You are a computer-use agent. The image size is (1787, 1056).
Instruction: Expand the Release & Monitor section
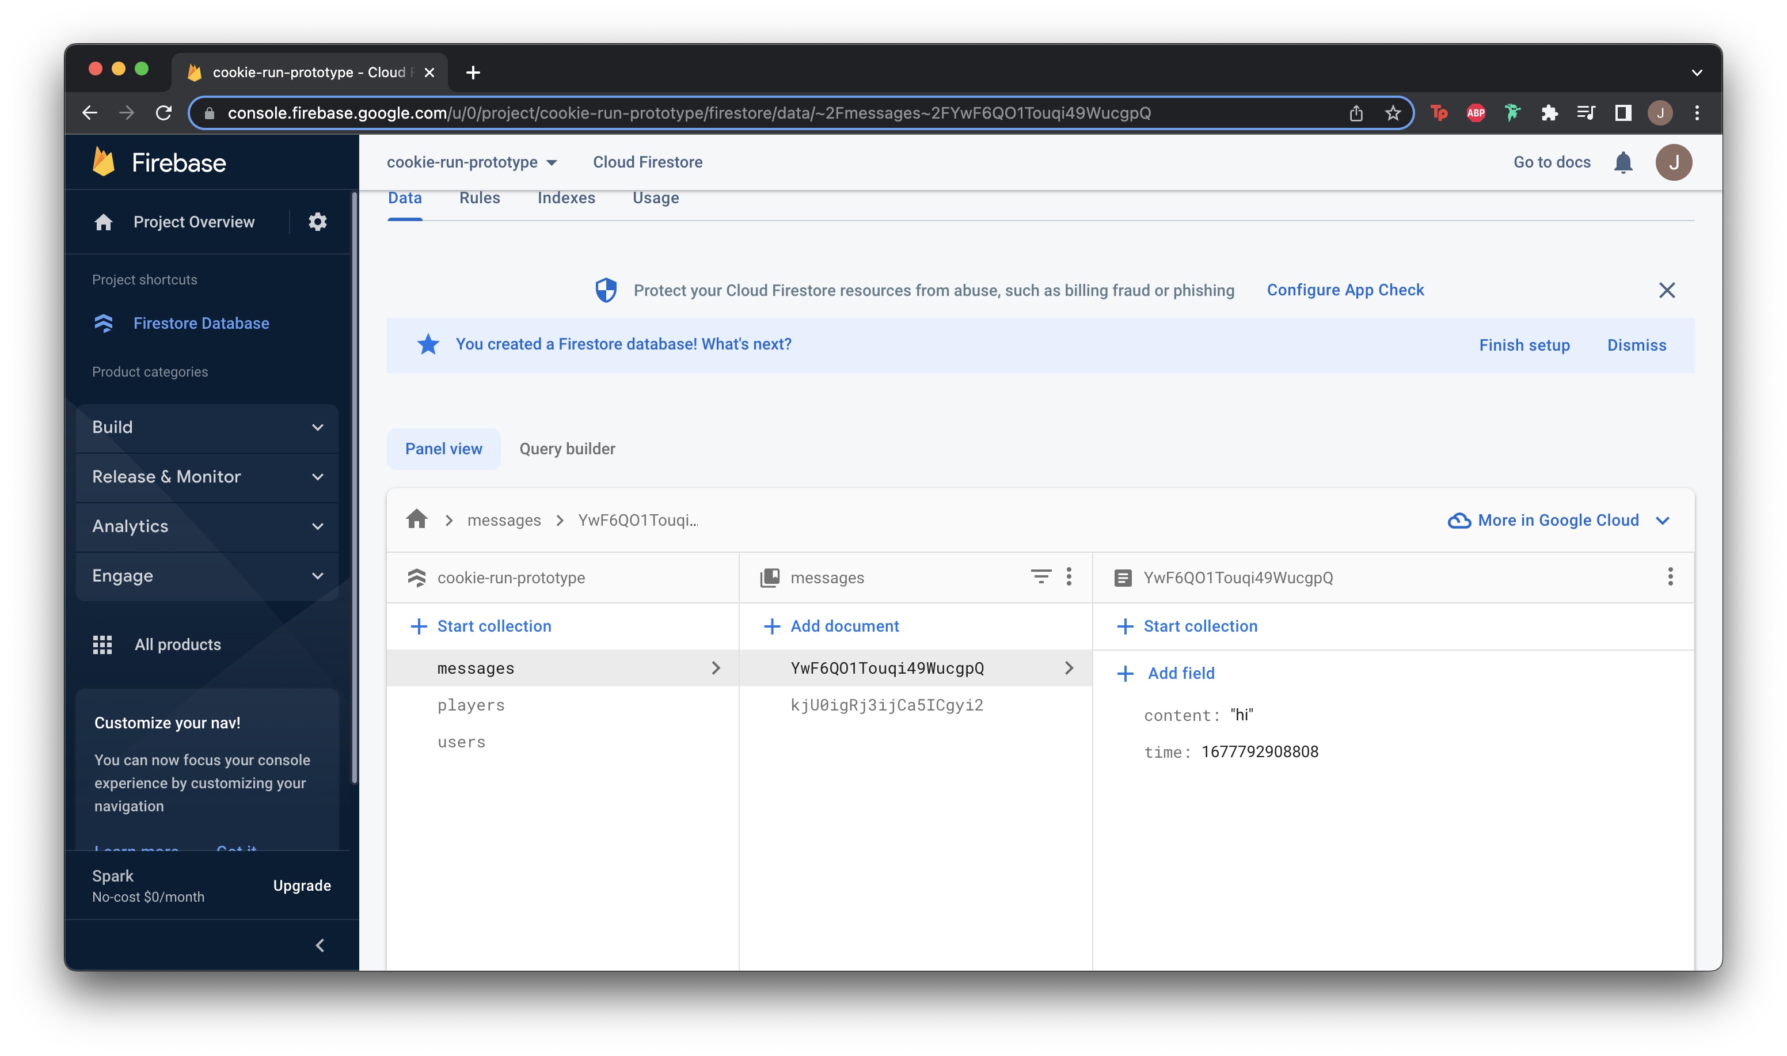(x=207, y=476)
